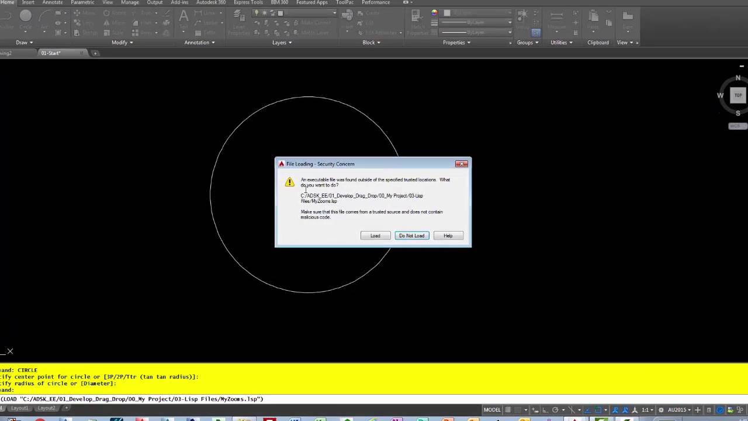Expand the Groups panel
Screen dimensions: 748x421
pos(528,43)
